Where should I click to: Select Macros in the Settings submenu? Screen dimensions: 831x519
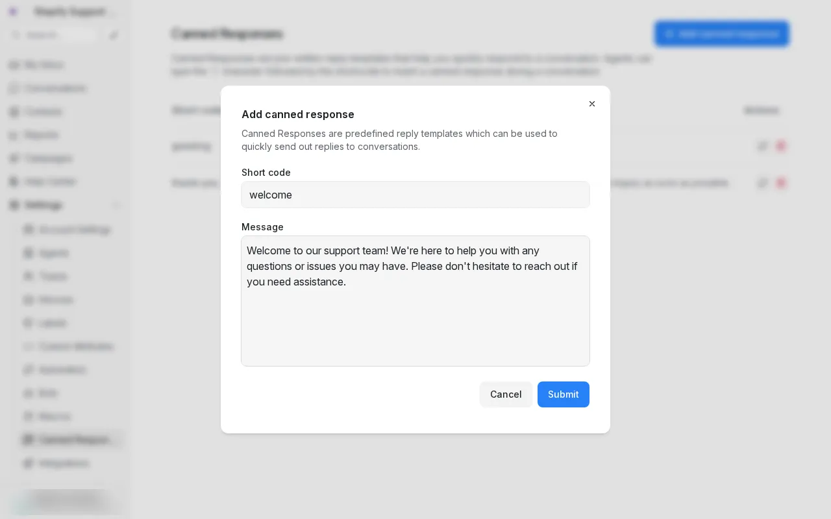tap(55, 416)
